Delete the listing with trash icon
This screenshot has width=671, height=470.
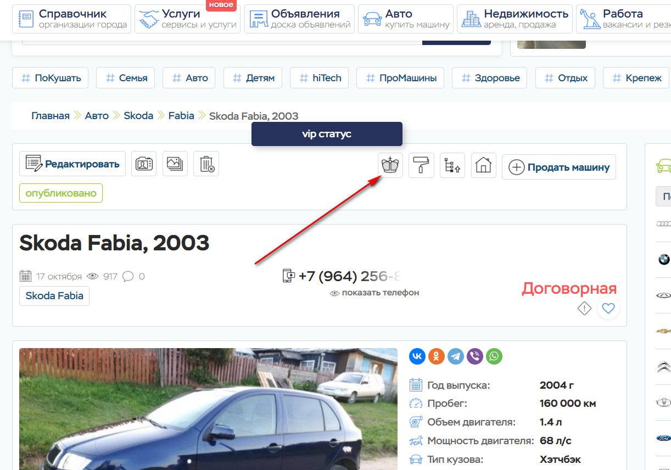[x=206, y=164]
